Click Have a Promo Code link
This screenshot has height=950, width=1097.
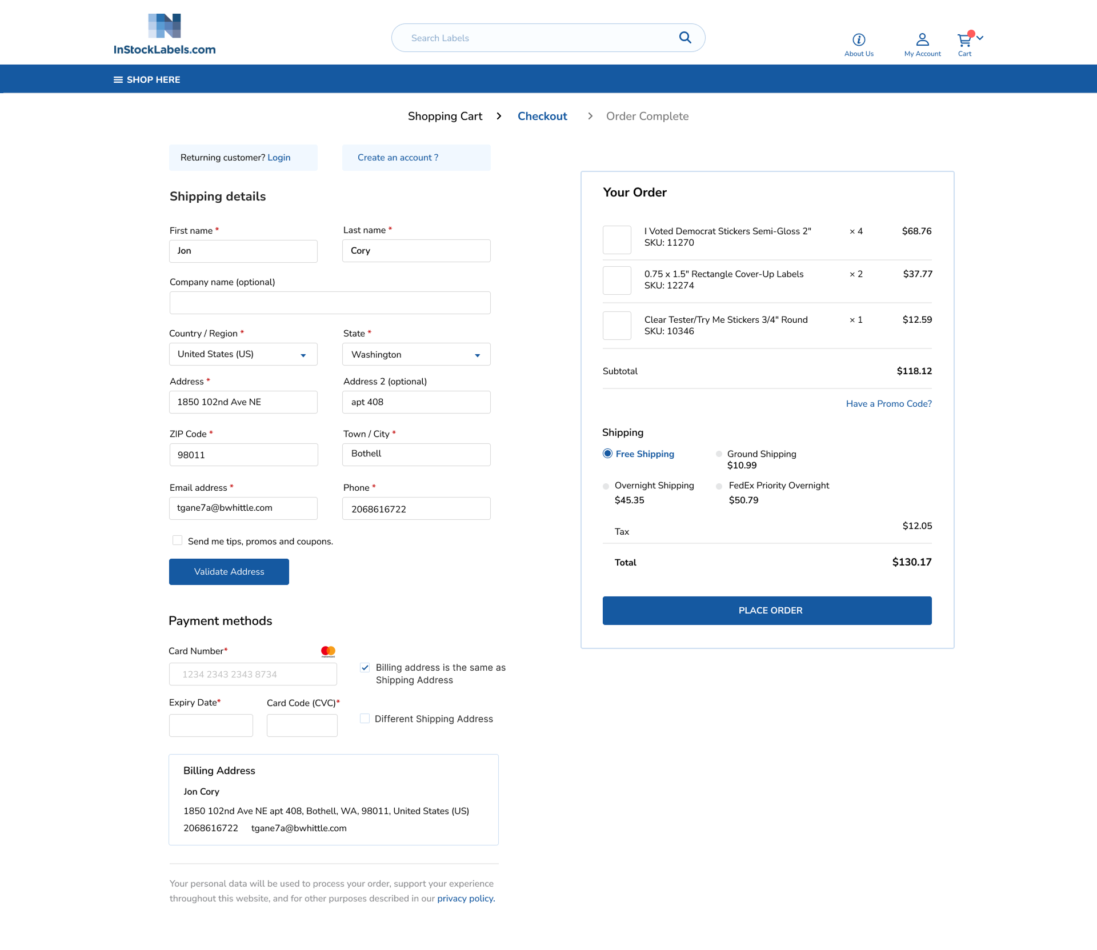point(888,404)
